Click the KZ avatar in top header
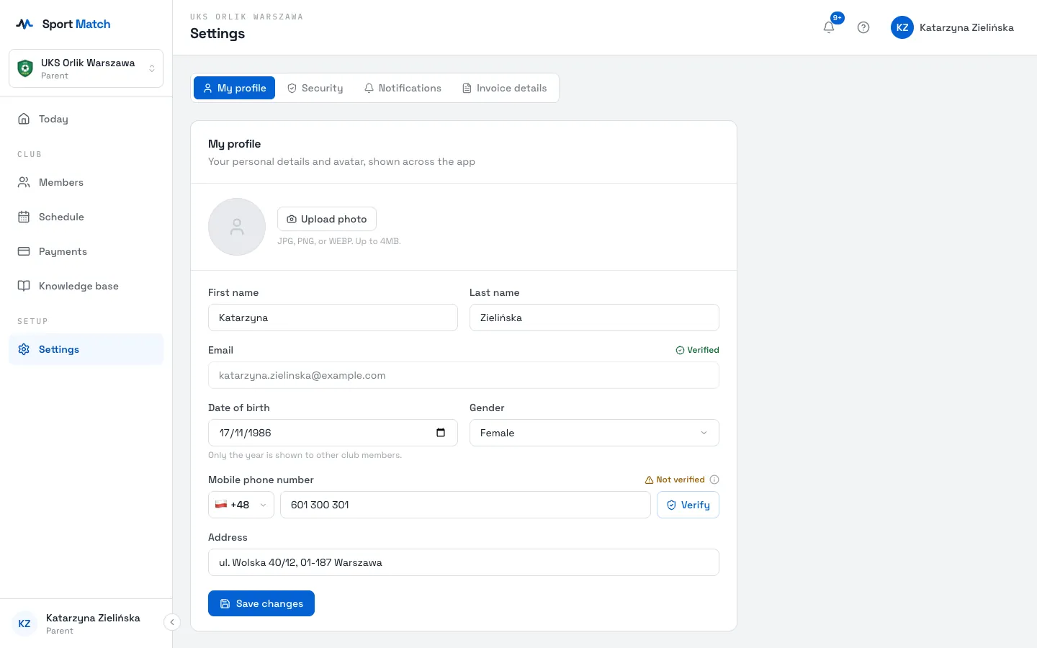This screenshot has height=648, width=1037. pos(902,27)
